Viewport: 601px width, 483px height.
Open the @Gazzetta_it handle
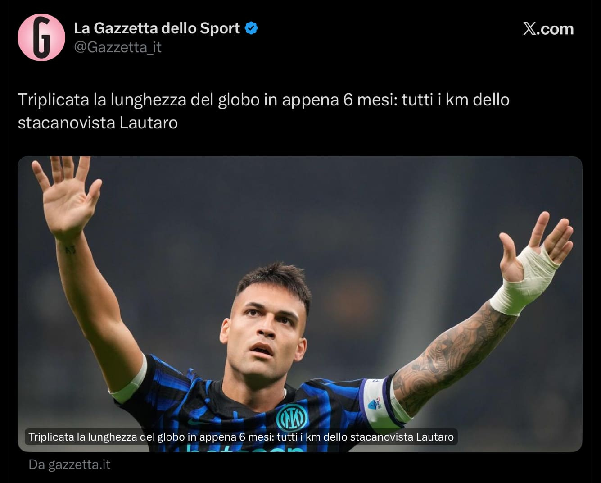117,47
